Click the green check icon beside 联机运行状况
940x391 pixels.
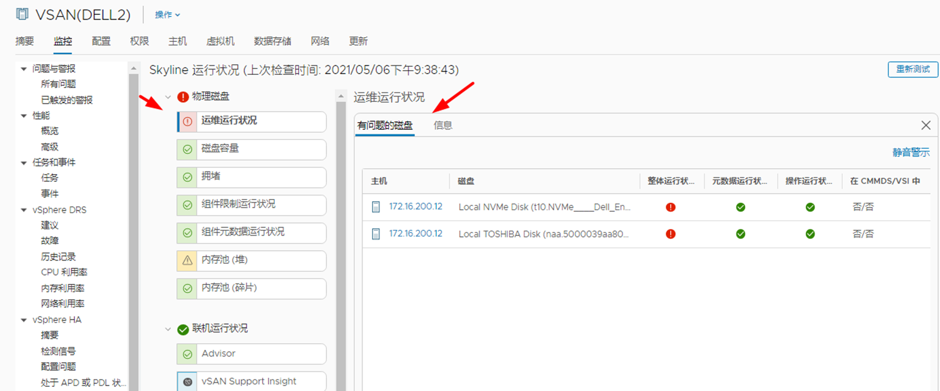(183, 329)
